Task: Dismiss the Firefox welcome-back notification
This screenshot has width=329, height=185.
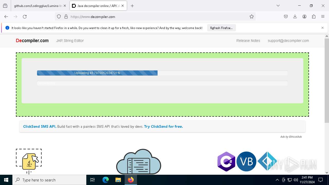Action: (x=323, y=28)
